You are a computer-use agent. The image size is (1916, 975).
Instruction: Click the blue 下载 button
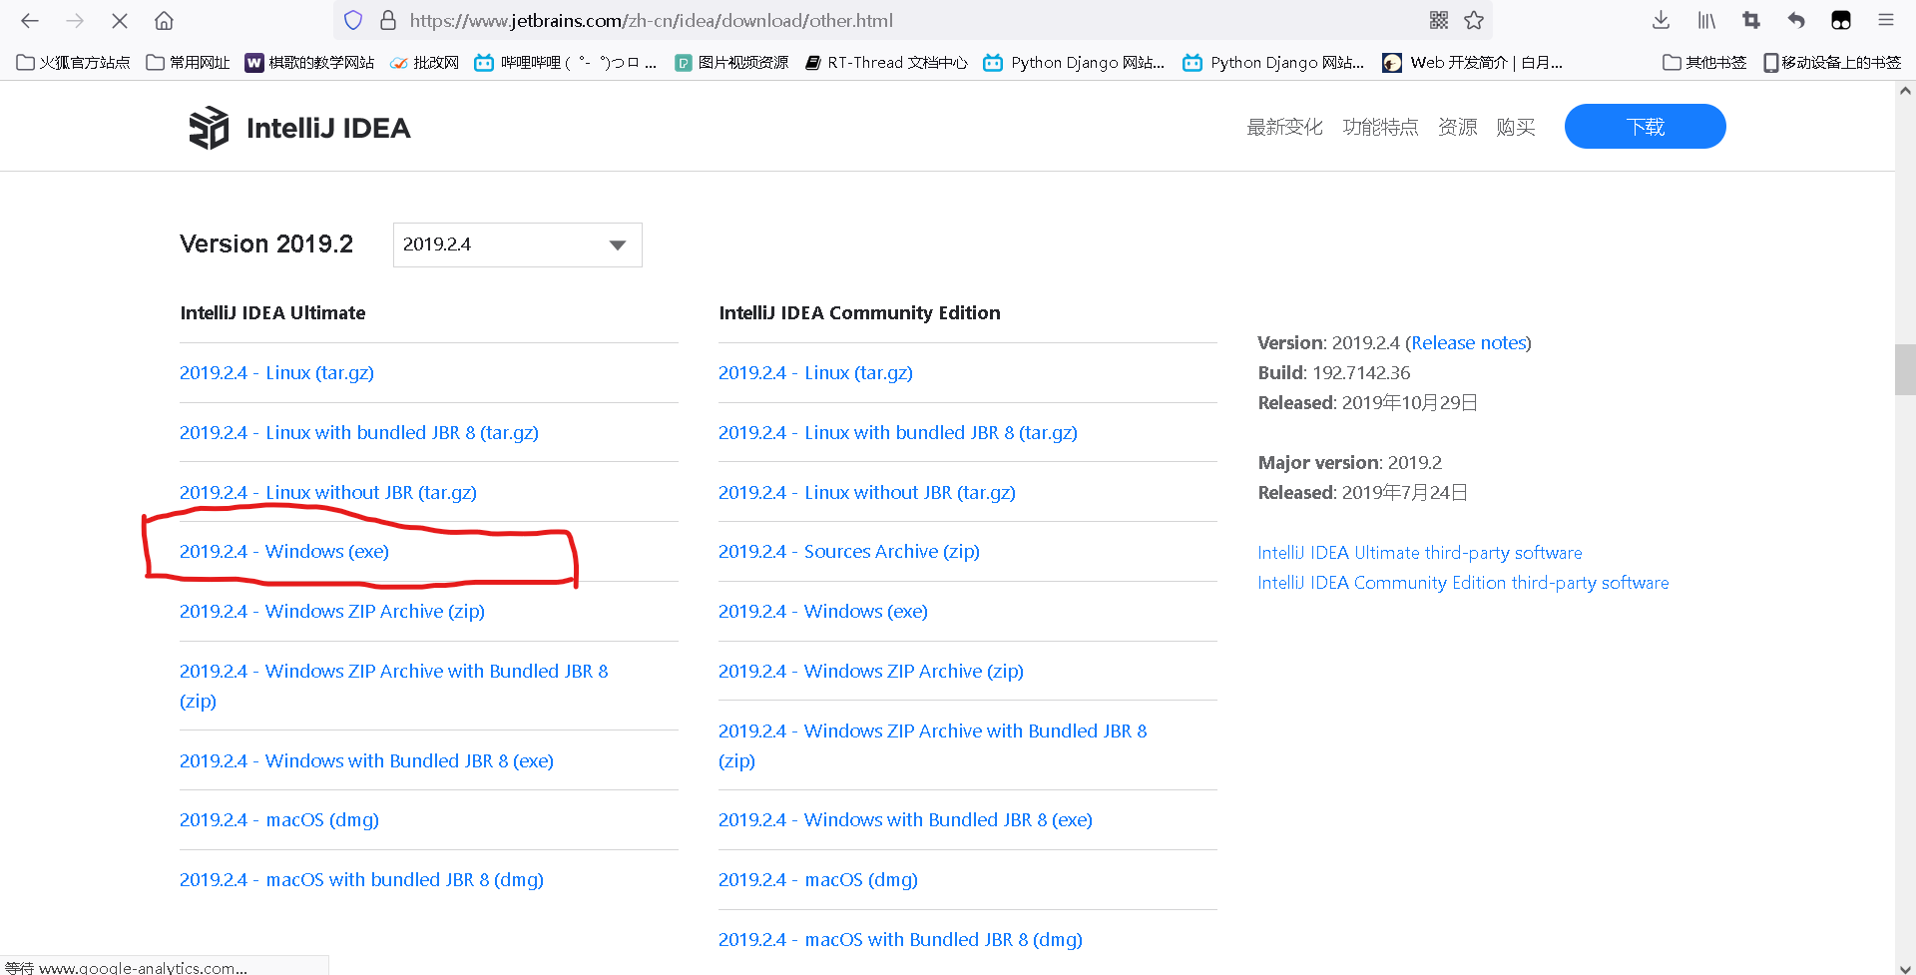click(x=1645, y=127)
